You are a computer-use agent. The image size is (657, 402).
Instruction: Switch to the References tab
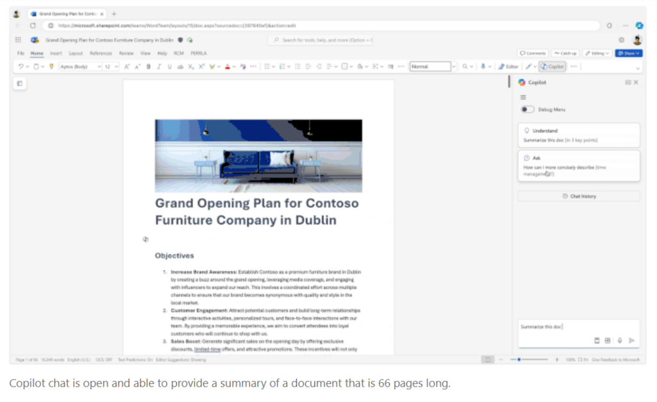point(101,53)
